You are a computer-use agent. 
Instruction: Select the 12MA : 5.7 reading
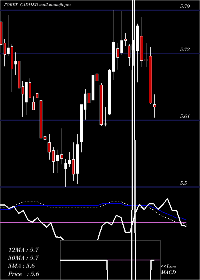click(23, 250)
